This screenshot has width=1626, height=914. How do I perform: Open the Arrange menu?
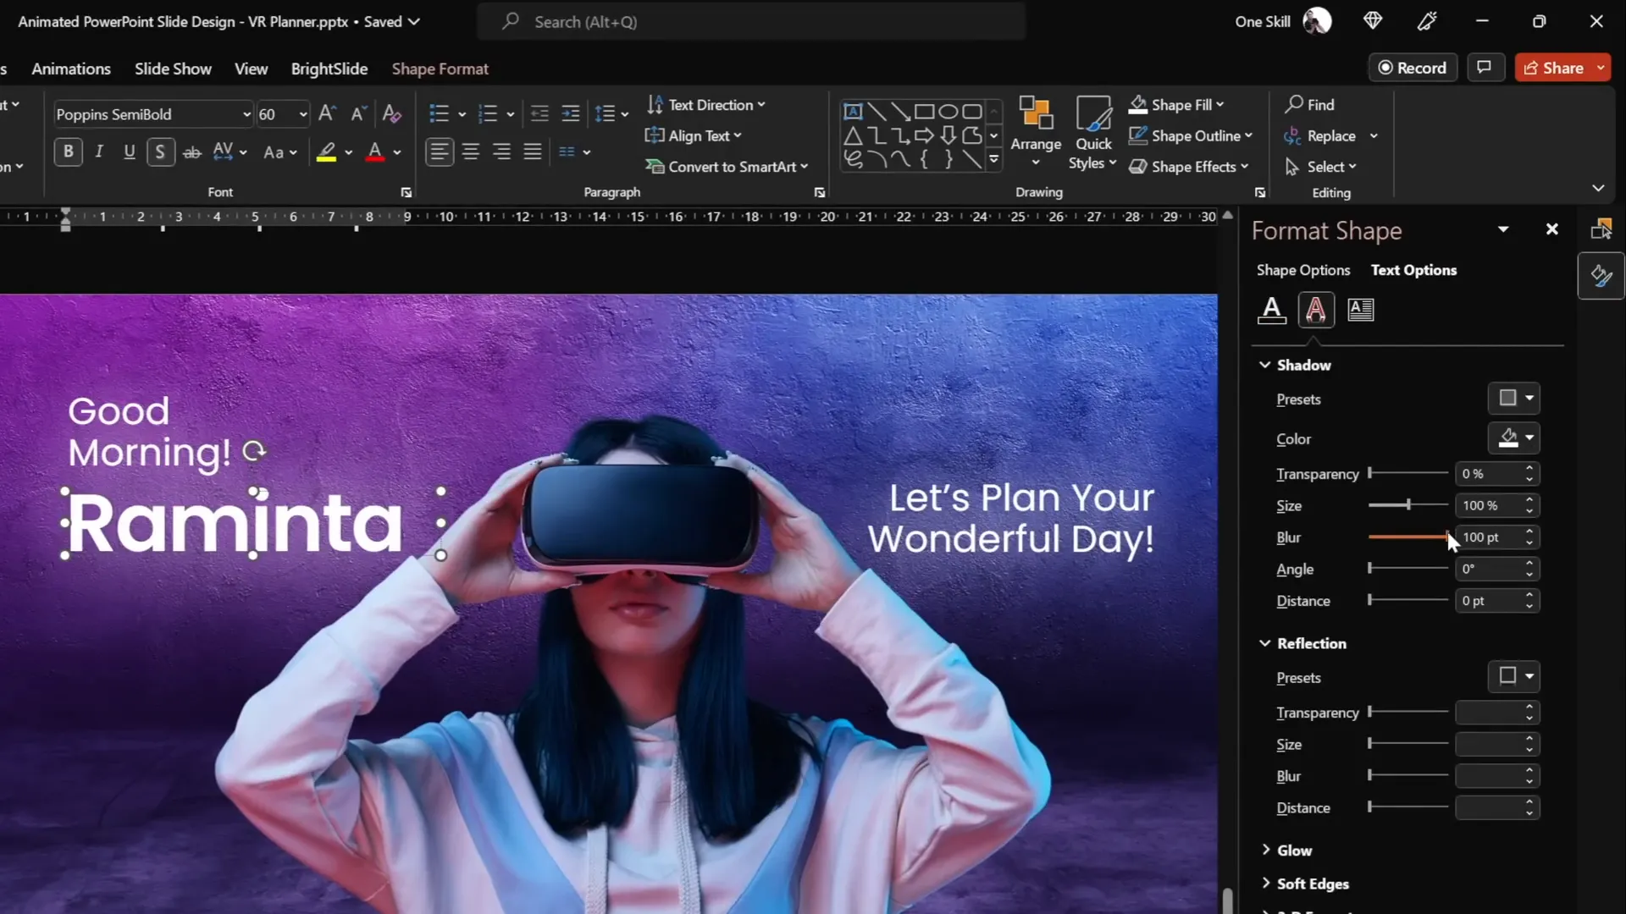(x=1035, y=132)
